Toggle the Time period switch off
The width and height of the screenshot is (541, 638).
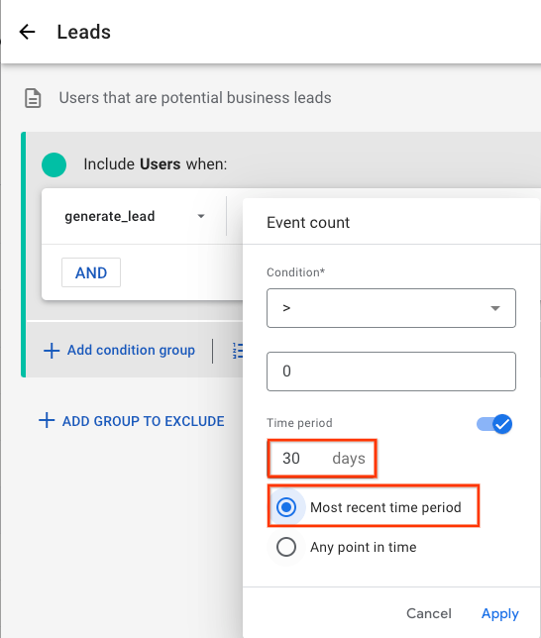pyautogui.click(x=494, y=424)
